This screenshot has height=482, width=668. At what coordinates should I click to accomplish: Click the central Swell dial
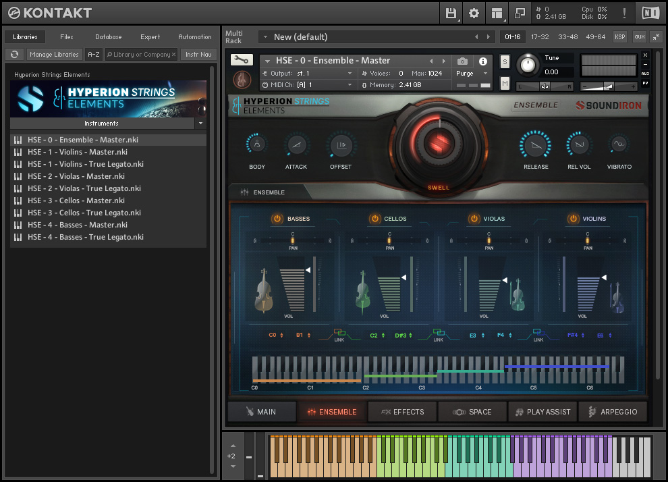(x=439, y=143)
